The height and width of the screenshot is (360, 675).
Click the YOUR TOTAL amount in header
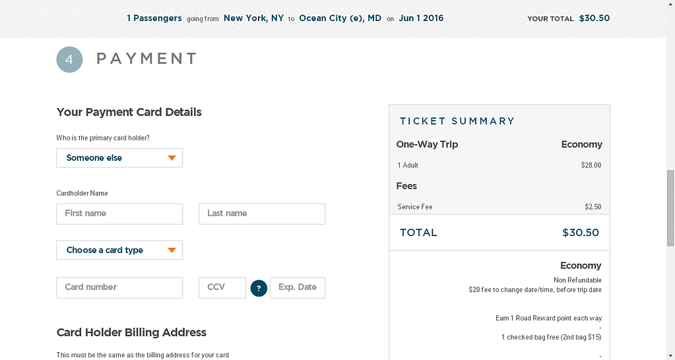point(594,18)
